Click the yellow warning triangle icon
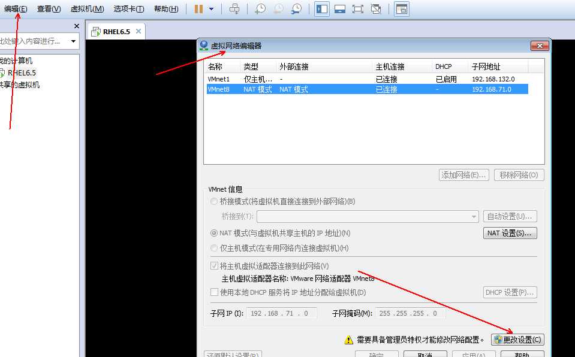This screenshot has width=575, height=357. pyautogui.click(x=349, y=340)
